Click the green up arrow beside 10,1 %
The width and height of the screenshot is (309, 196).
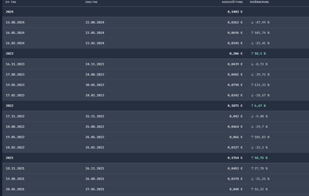pos(252,53)
